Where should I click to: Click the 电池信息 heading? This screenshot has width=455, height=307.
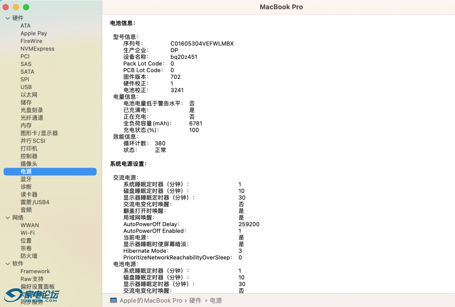(122, 23)
